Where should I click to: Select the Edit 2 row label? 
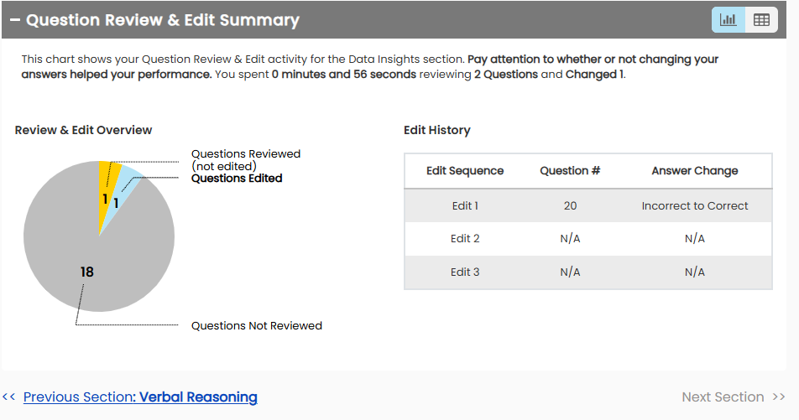(465, 239)
